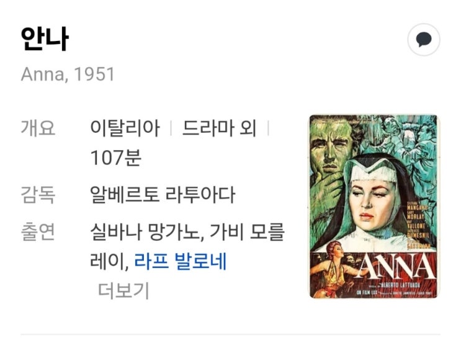Click the movie title 안나
461x350 pixels.
pyautogui.click(x=45, y=39)
